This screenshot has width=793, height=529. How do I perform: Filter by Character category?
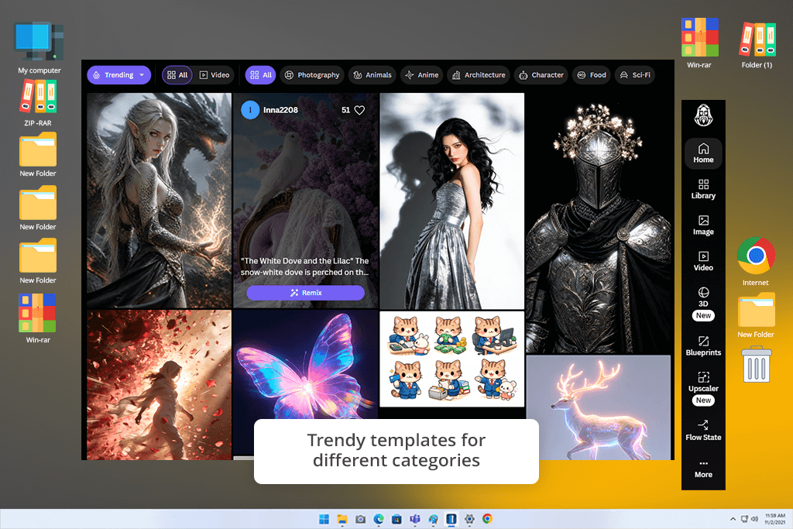point(541,75)
